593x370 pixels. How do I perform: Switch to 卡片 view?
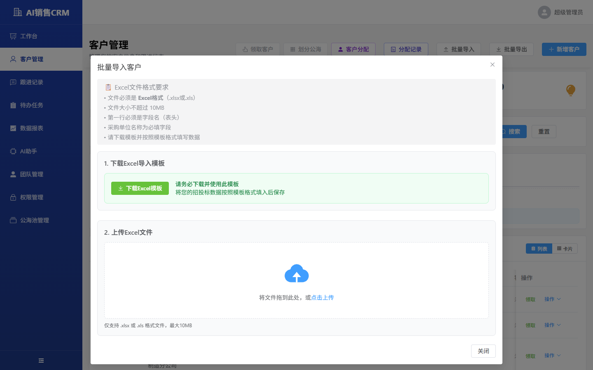tap(565, 249)
